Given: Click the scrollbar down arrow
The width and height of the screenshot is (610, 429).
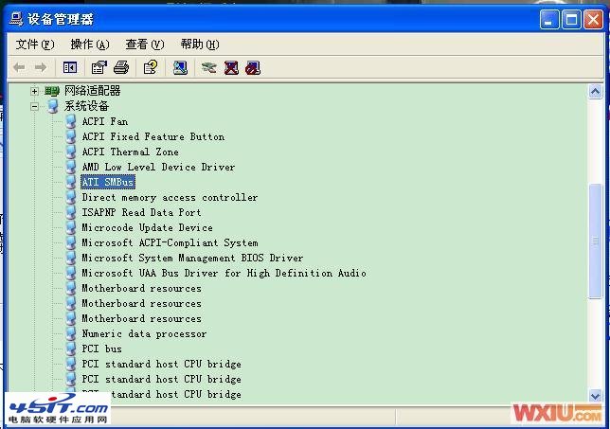Looking at the screenshot, I should [x=595, y=396].
